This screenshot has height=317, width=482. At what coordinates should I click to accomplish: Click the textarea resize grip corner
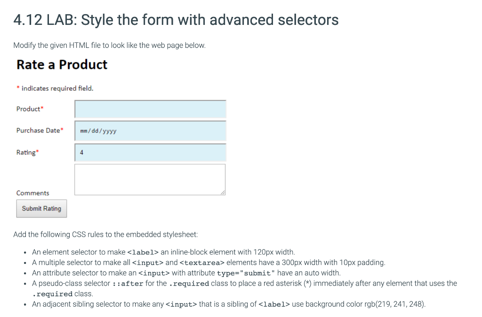point(223,192)
